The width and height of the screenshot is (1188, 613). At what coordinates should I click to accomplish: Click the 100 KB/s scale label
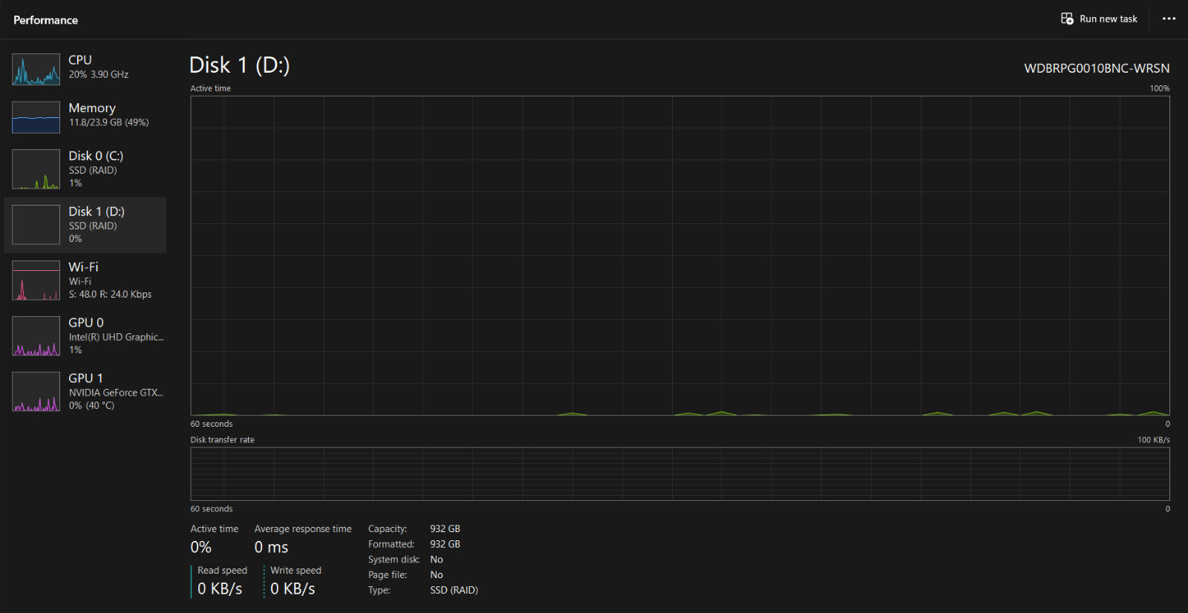click(x=1153, y=440)
